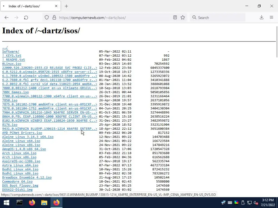Download Bodhi Linux x64.iso
Viewport: 278px width, 208px height.
point(20,170)
